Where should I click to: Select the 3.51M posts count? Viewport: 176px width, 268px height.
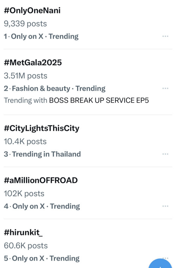(x=25, y=76)
